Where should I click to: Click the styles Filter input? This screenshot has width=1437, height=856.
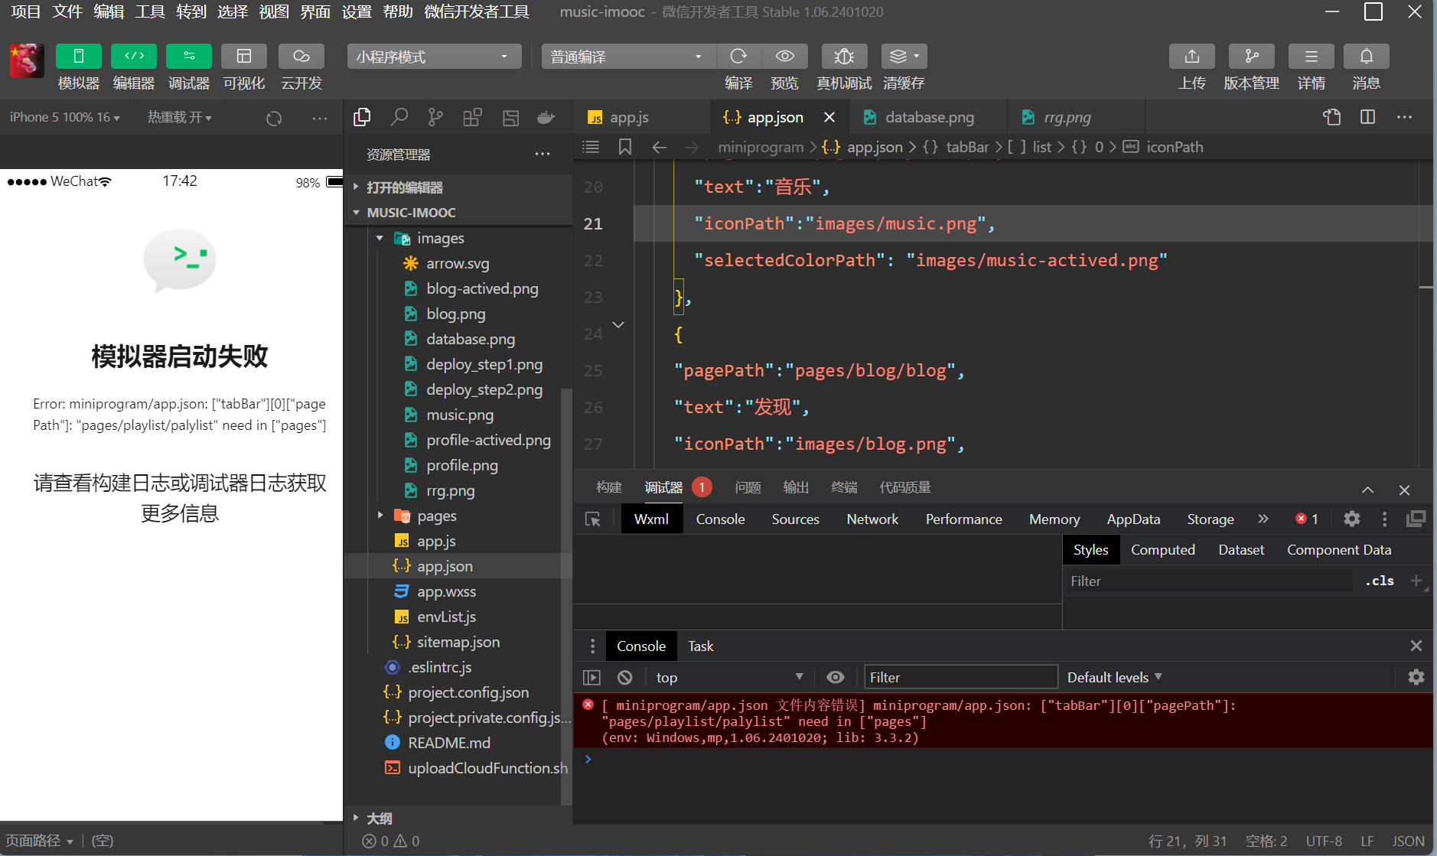point(1210,581)
